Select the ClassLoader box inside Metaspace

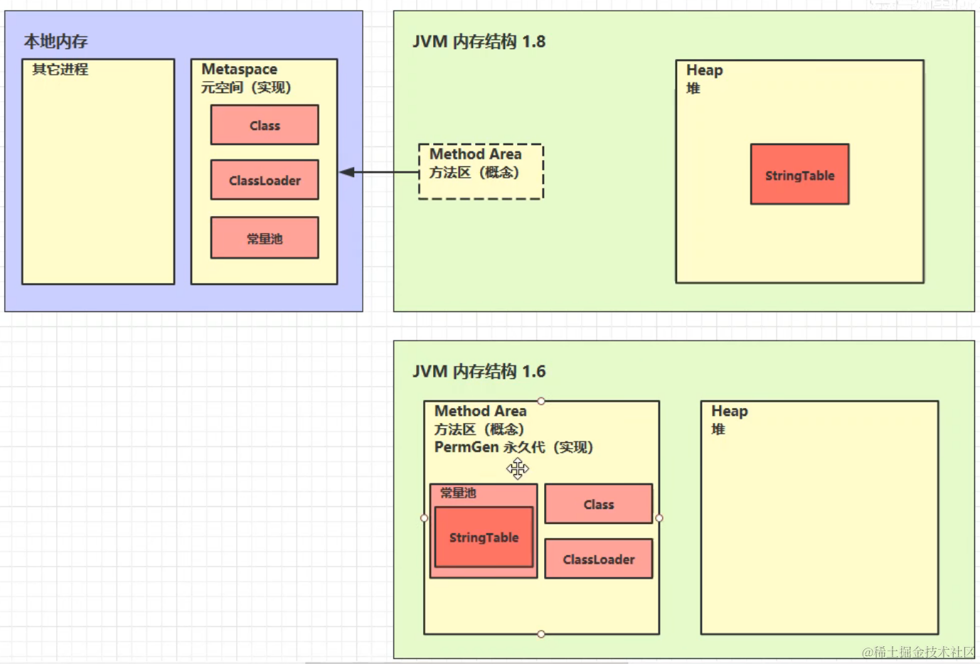click(x=265, y=180)
